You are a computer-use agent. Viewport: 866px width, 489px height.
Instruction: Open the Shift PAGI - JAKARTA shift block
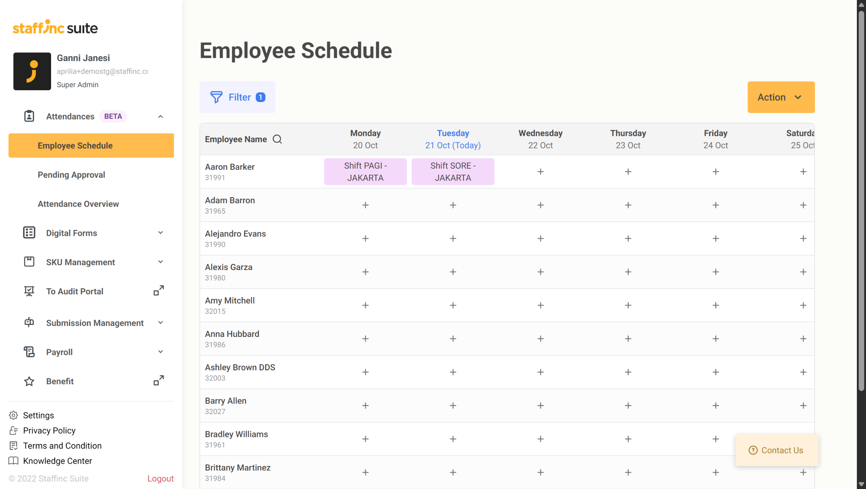(x=365, y=172)
